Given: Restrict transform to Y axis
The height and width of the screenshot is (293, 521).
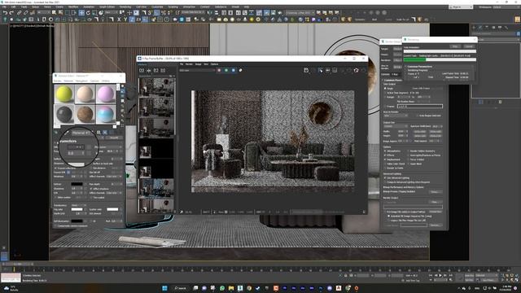Looking at the screenshot, I should tap(125, 20).
